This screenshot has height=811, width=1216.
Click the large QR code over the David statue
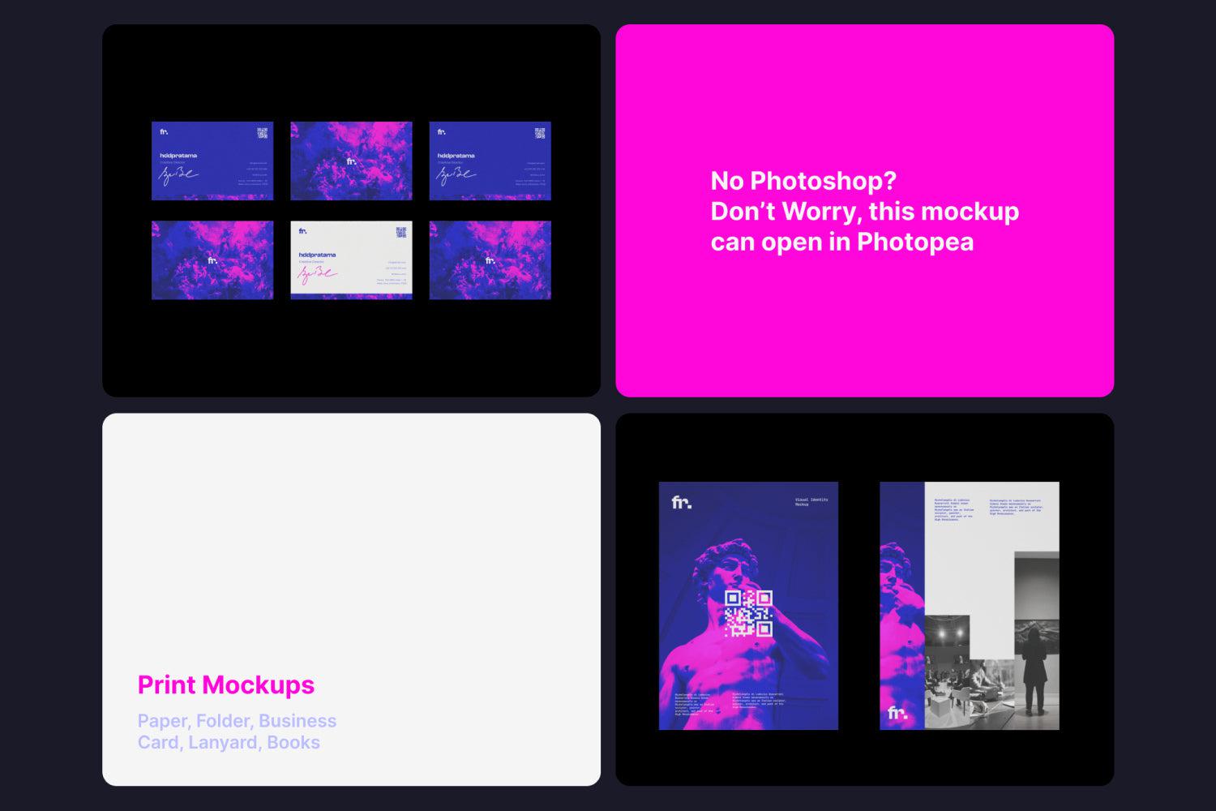(x=749, y=612)
